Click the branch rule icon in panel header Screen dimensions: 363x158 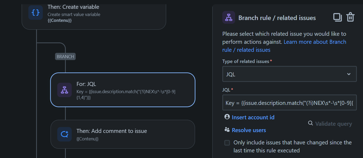(x=229, y=17)
